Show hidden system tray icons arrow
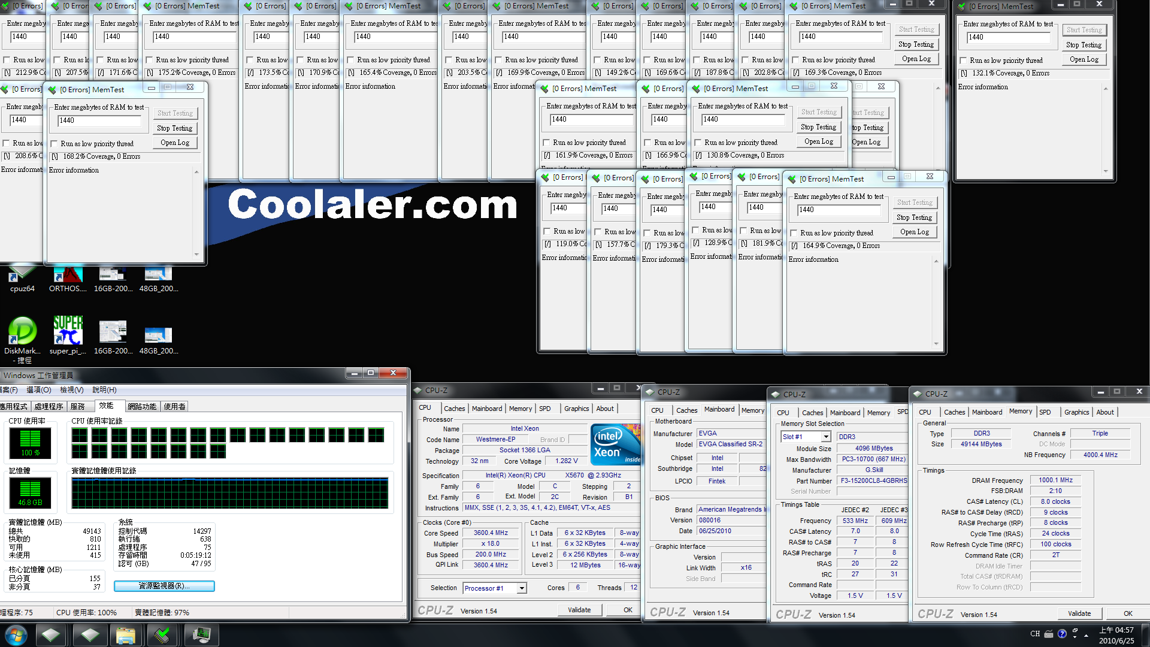The height and width of the screenshot is (647, 1150). pos(1086,636)
